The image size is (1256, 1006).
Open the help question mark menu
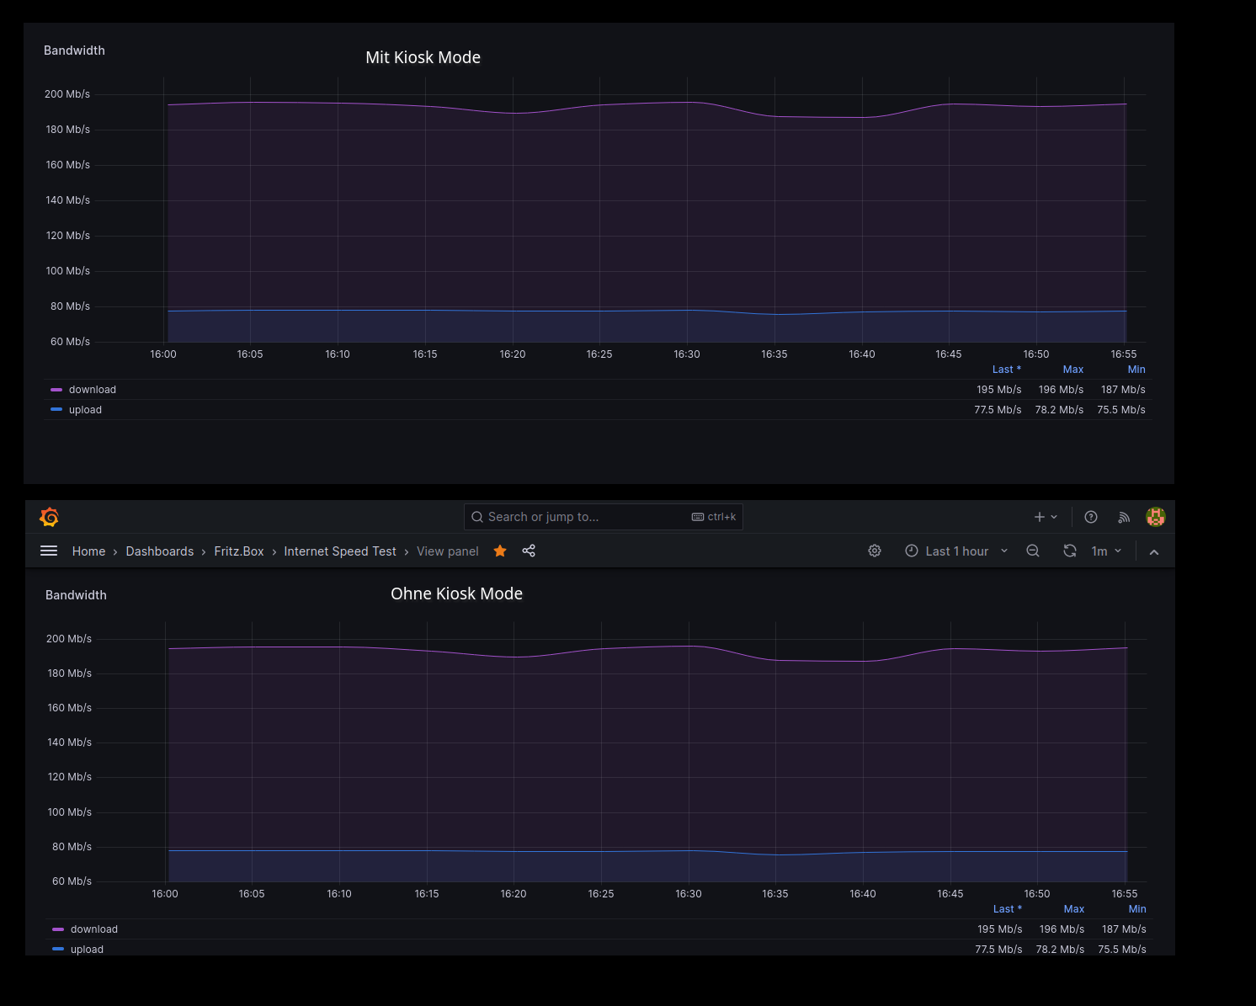pos(1091,517)
